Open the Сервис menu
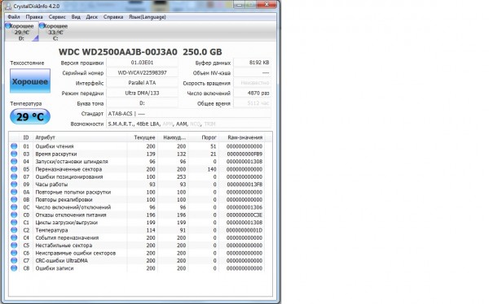 click(57, 17)
